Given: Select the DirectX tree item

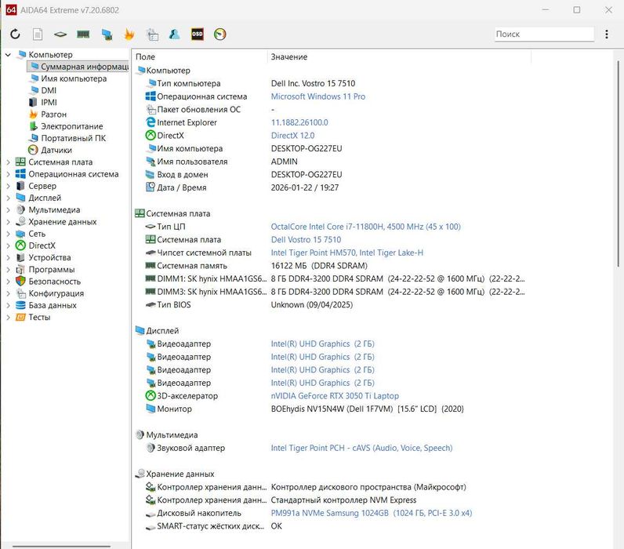Looking at the screenshot, I should tap(42, 245).
